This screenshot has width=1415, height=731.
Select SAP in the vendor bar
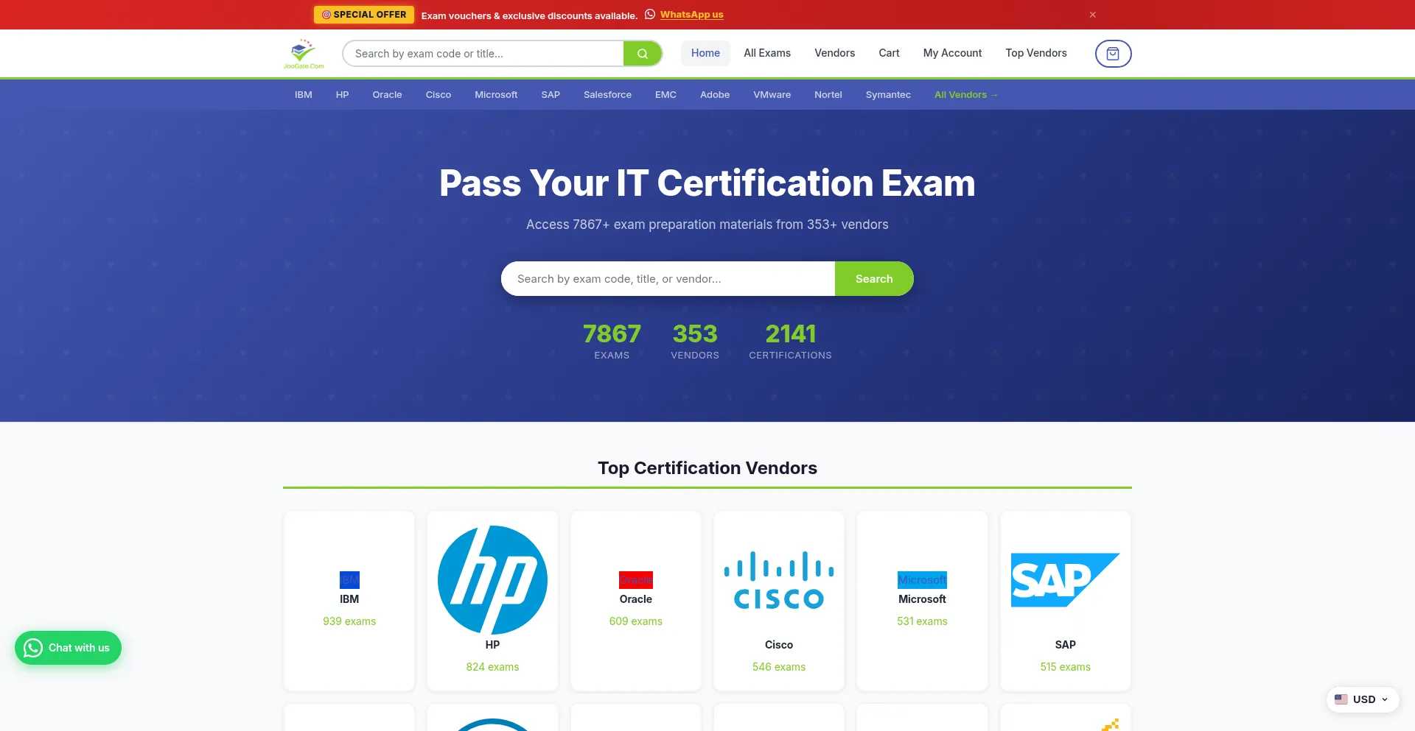(x=551, y=95)
